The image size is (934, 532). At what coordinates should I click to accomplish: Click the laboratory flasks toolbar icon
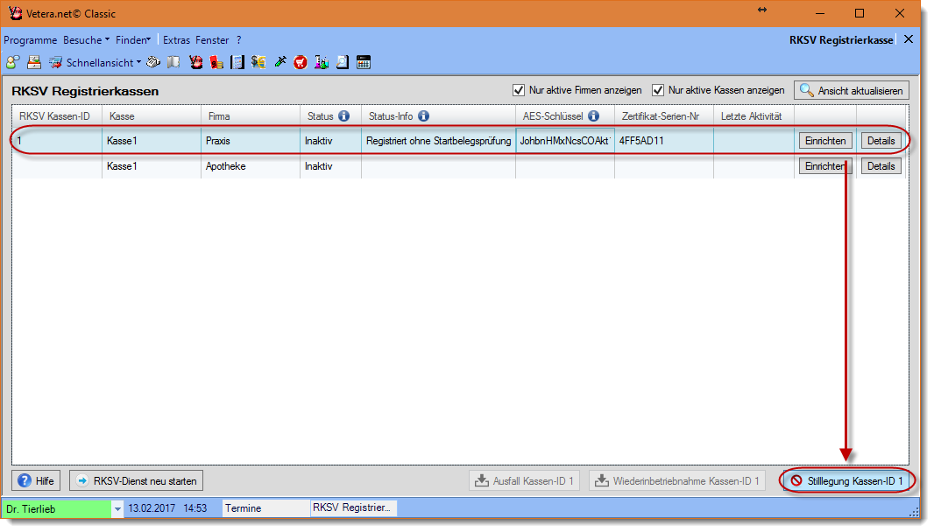(322, 62)
